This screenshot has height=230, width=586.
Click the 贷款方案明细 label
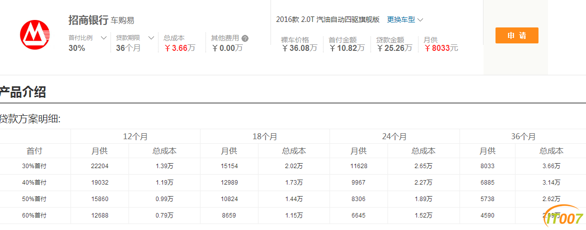[30, 119]
